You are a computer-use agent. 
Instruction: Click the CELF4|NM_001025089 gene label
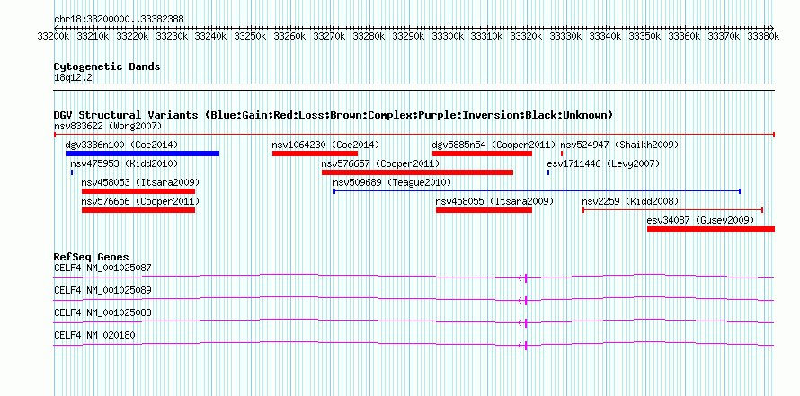(x=102, y=290)
